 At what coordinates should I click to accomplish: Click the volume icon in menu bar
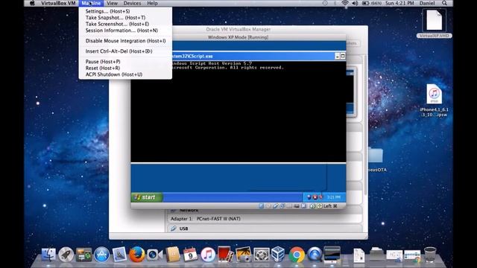click(x=355, y=3)
